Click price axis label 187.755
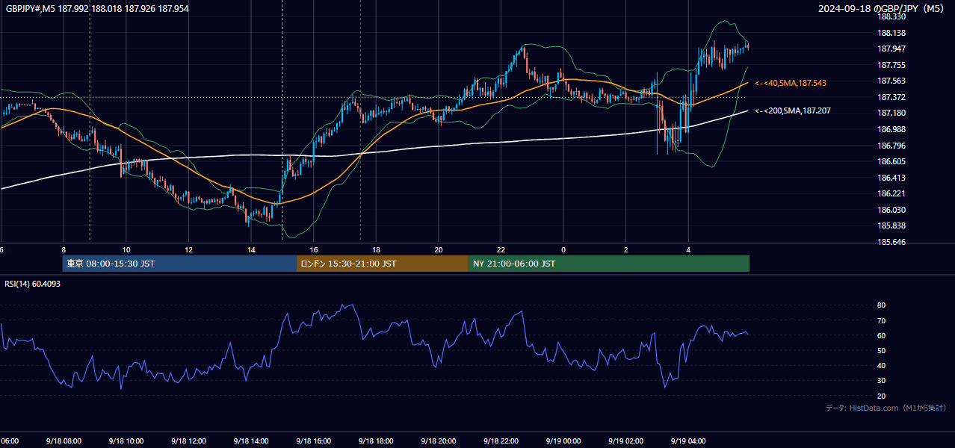955x448 pixels. click(891, 65)
